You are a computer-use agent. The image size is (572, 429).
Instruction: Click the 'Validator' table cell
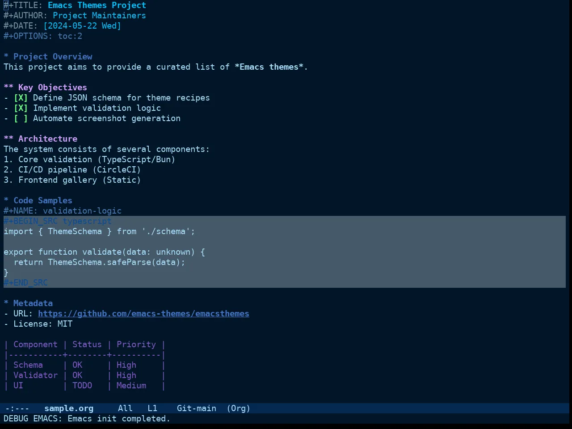35,375
